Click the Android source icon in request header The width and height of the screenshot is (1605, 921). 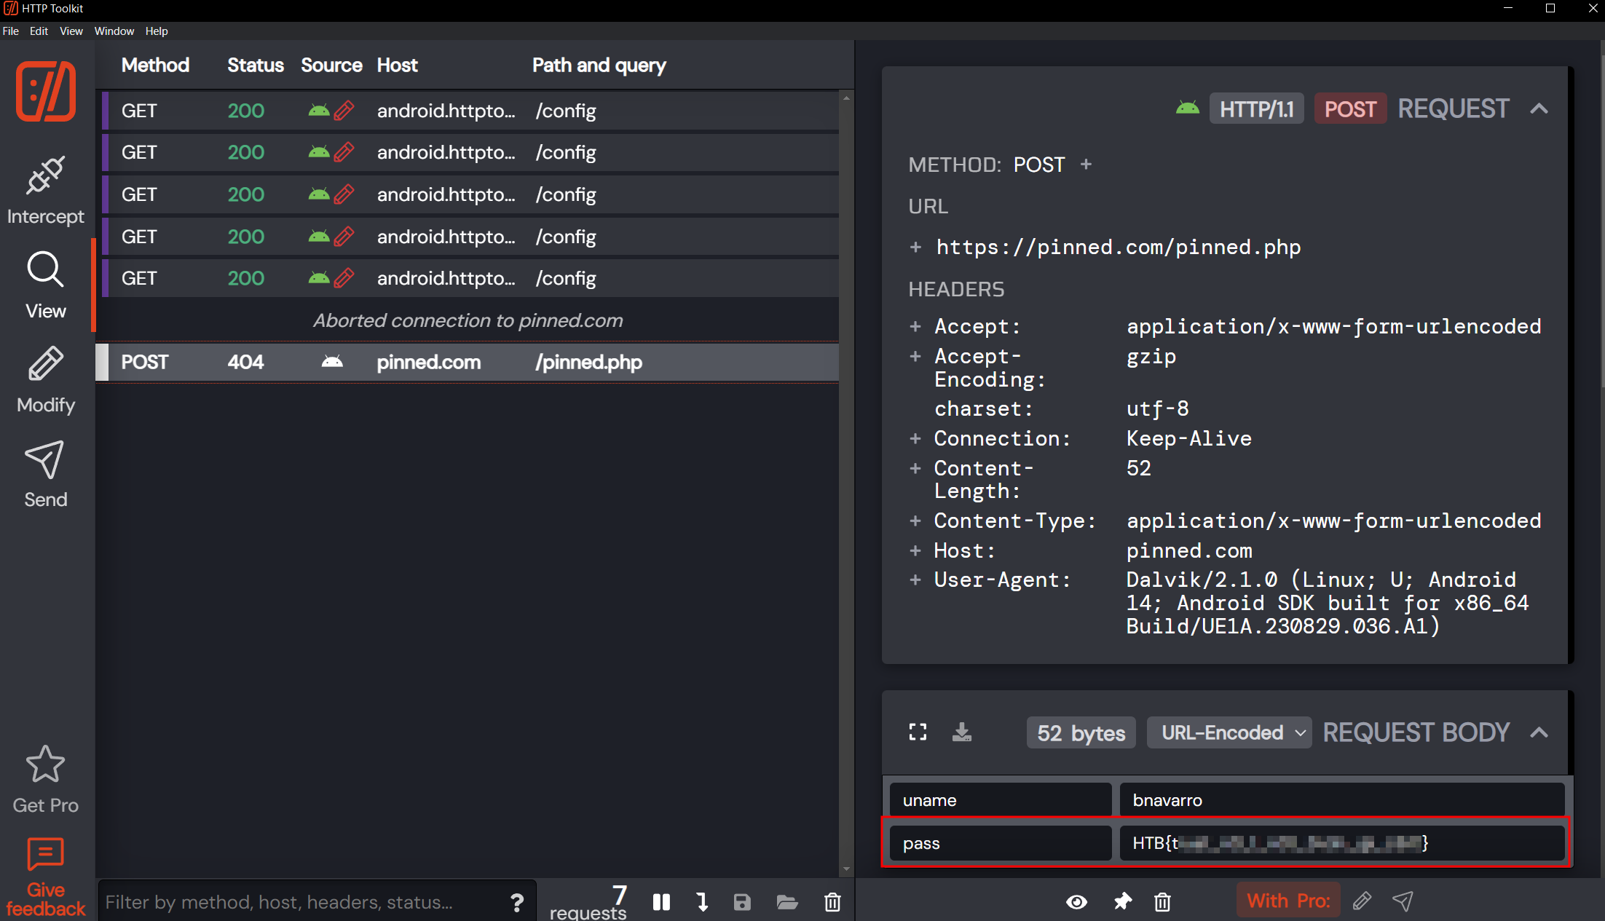(x=1188, y=108)
